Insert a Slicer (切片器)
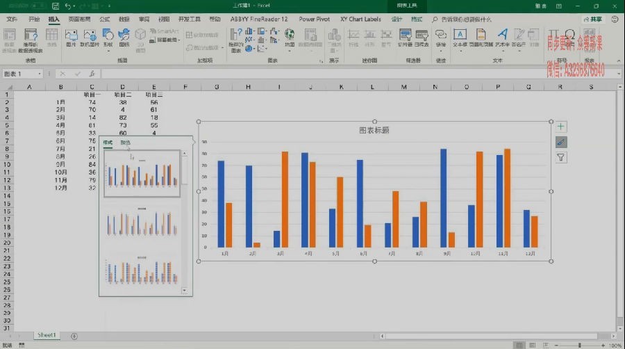Screen dimensions: 625x349 click(x=405, y=38)
